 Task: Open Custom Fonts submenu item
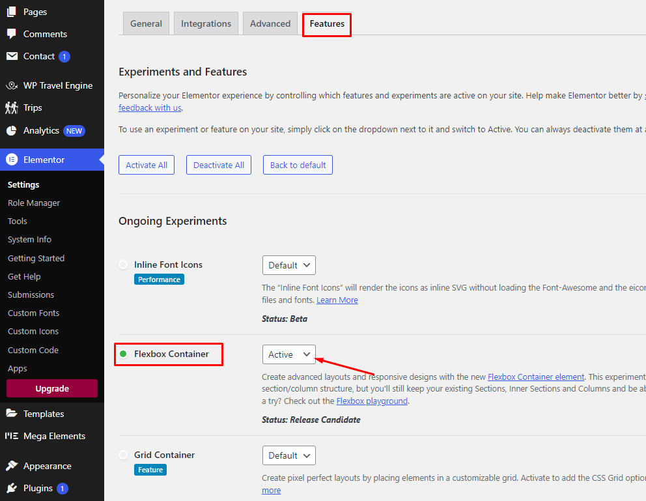[33, 313]
